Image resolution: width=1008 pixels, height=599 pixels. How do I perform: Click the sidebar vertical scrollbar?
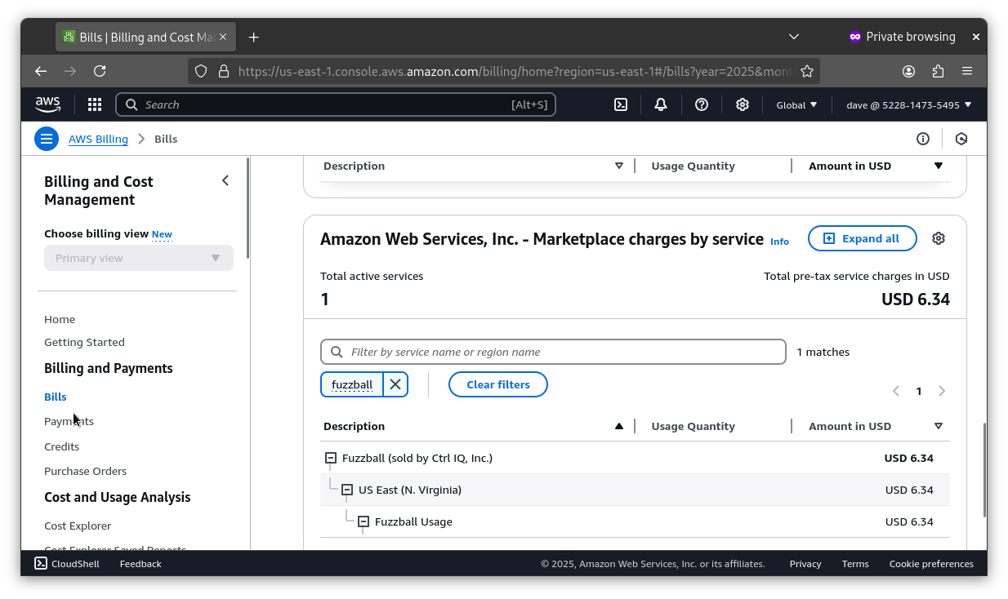click(248, 209)
